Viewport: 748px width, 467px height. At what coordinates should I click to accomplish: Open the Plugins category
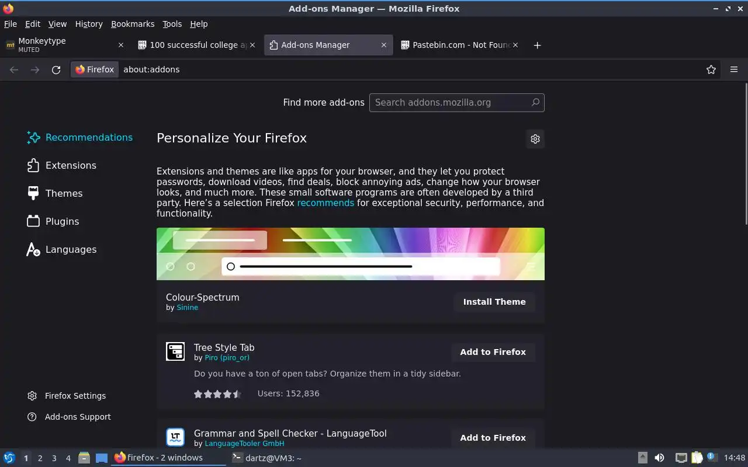pos(53,221)
